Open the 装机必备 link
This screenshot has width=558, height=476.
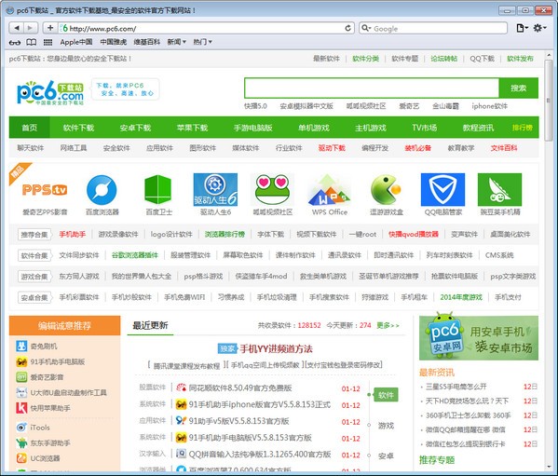(x=417, y=148)
